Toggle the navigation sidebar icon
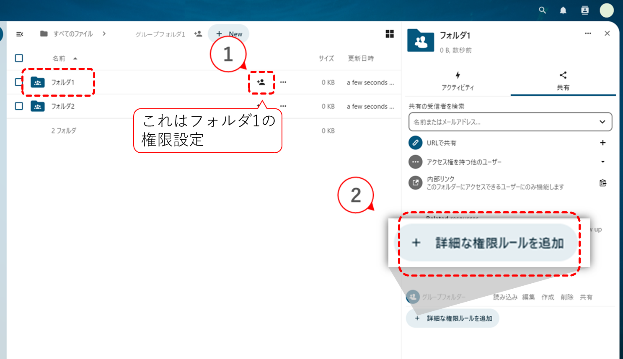 pyautogui.click(x=19, y=34)
